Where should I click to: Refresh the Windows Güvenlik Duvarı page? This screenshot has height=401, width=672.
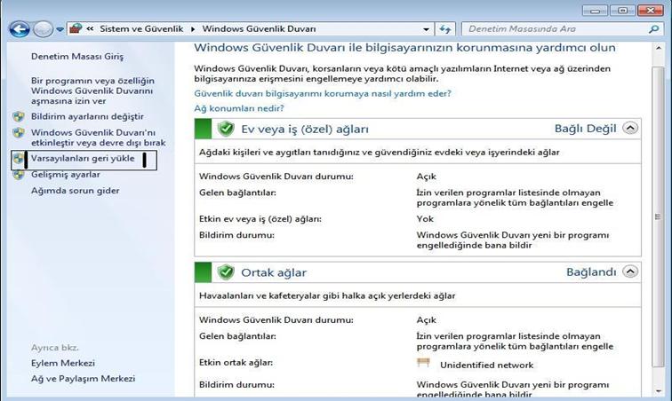pyautogui.click(x=445, y=29)
